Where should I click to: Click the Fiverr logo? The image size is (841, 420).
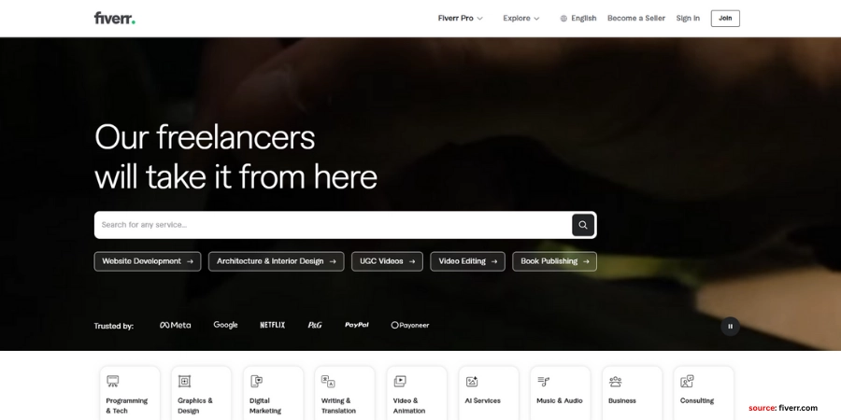114,18
